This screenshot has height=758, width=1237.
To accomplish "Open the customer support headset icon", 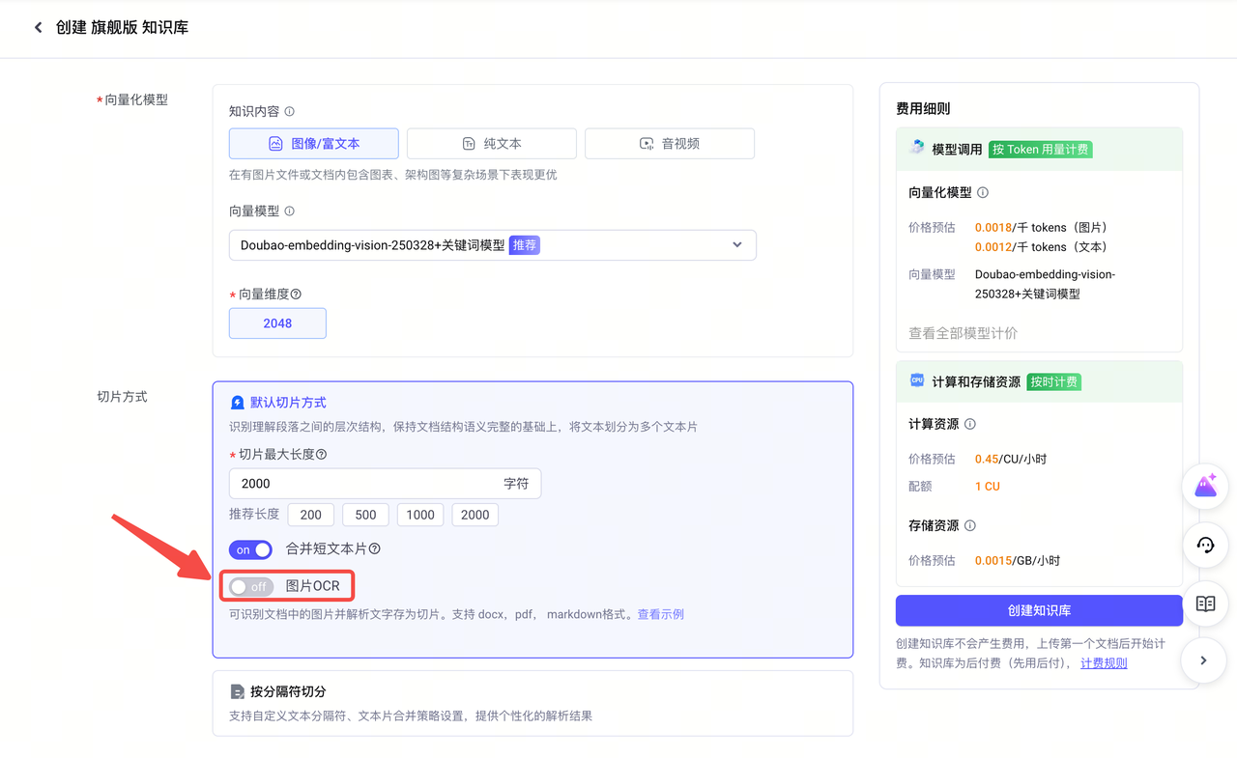I will [1205, 545].
